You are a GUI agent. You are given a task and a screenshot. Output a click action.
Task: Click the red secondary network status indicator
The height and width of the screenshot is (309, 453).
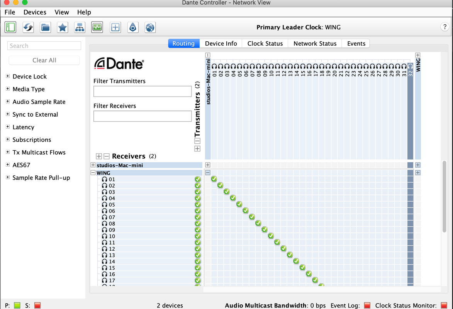37,305
